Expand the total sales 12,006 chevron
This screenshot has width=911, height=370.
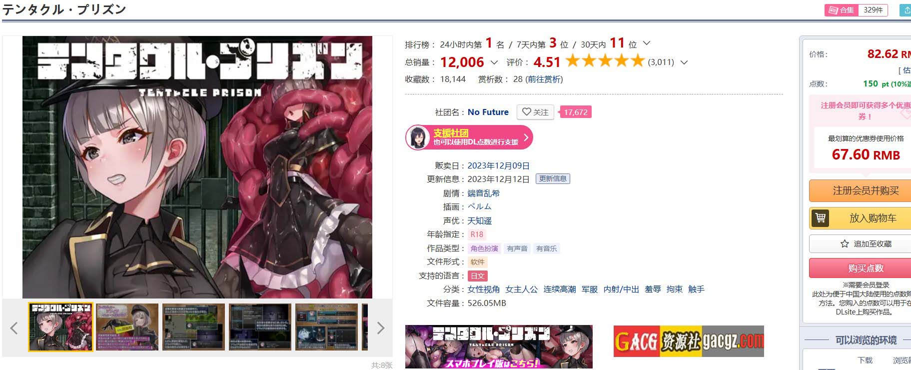[x=494, y=62]
